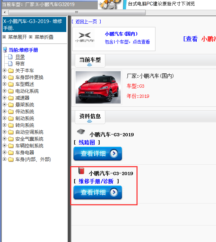Click the 传动系统 folder icon
Viewport: 216px width, 242px height.
[x=11, y=111]
